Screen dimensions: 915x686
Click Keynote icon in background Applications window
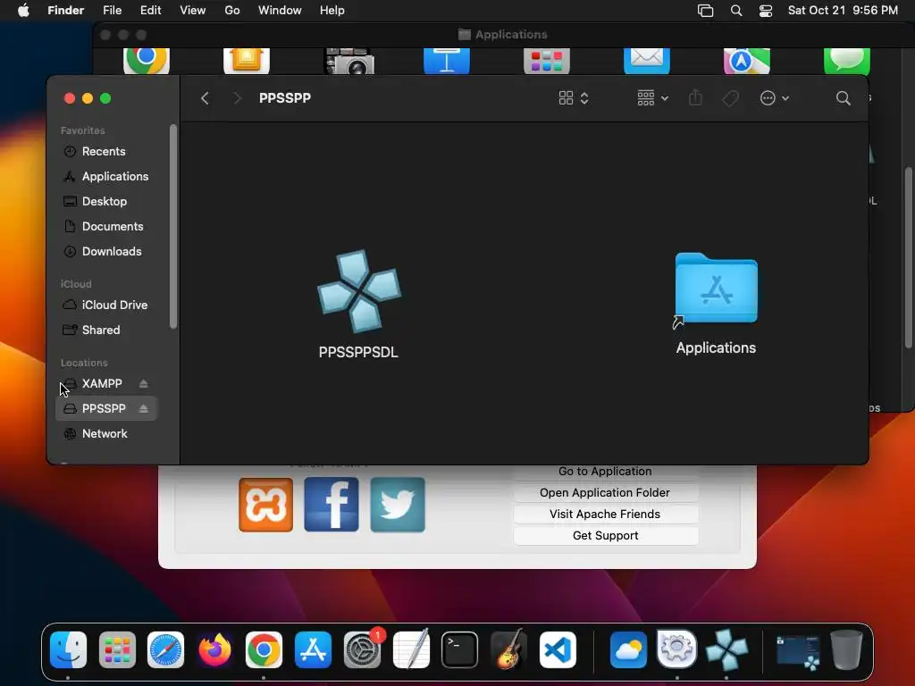coord(447,60)
